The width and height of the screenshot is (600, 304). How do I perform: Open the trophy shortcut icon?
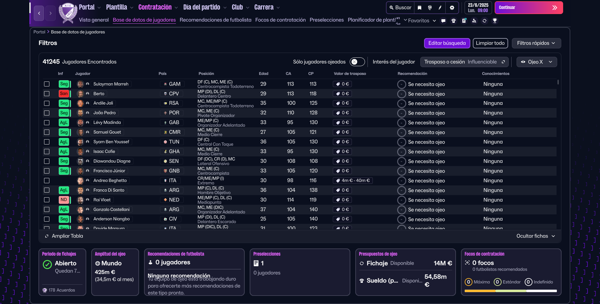click(x=495, y=21)
